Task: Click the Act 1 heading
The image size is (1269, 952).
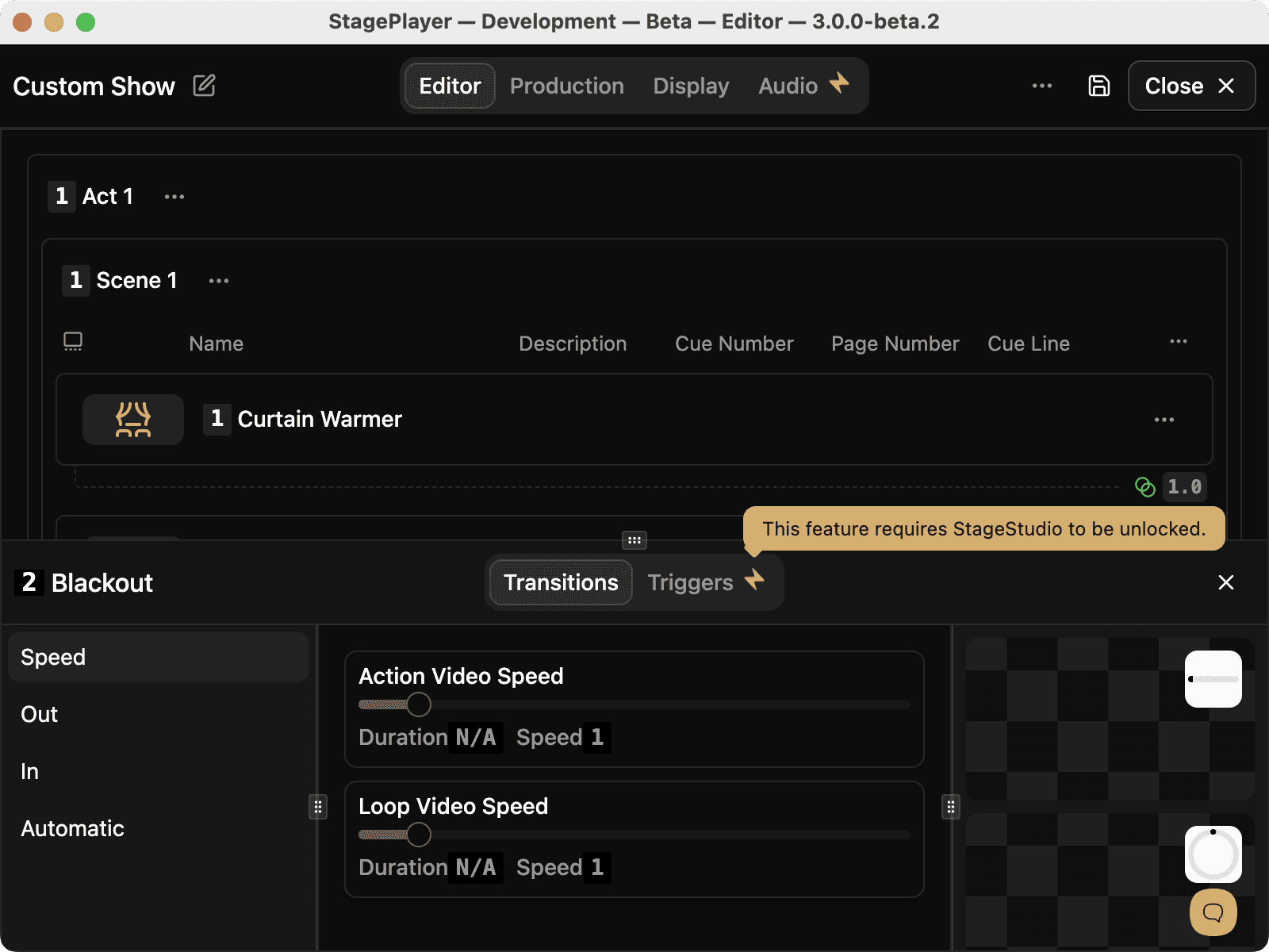Action: [x=108, y=196]
